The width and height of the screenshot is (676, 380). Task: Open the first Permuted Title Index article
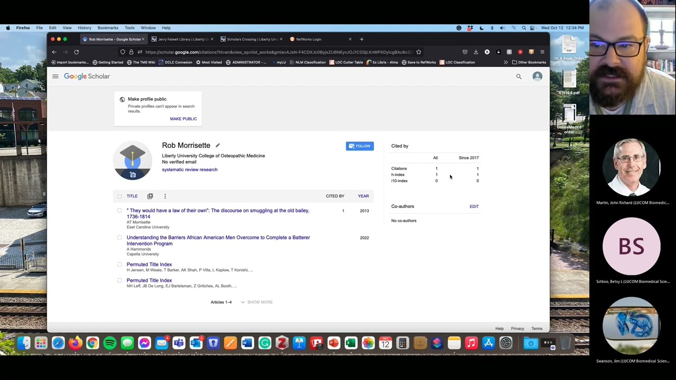click(x=149, y=264)
